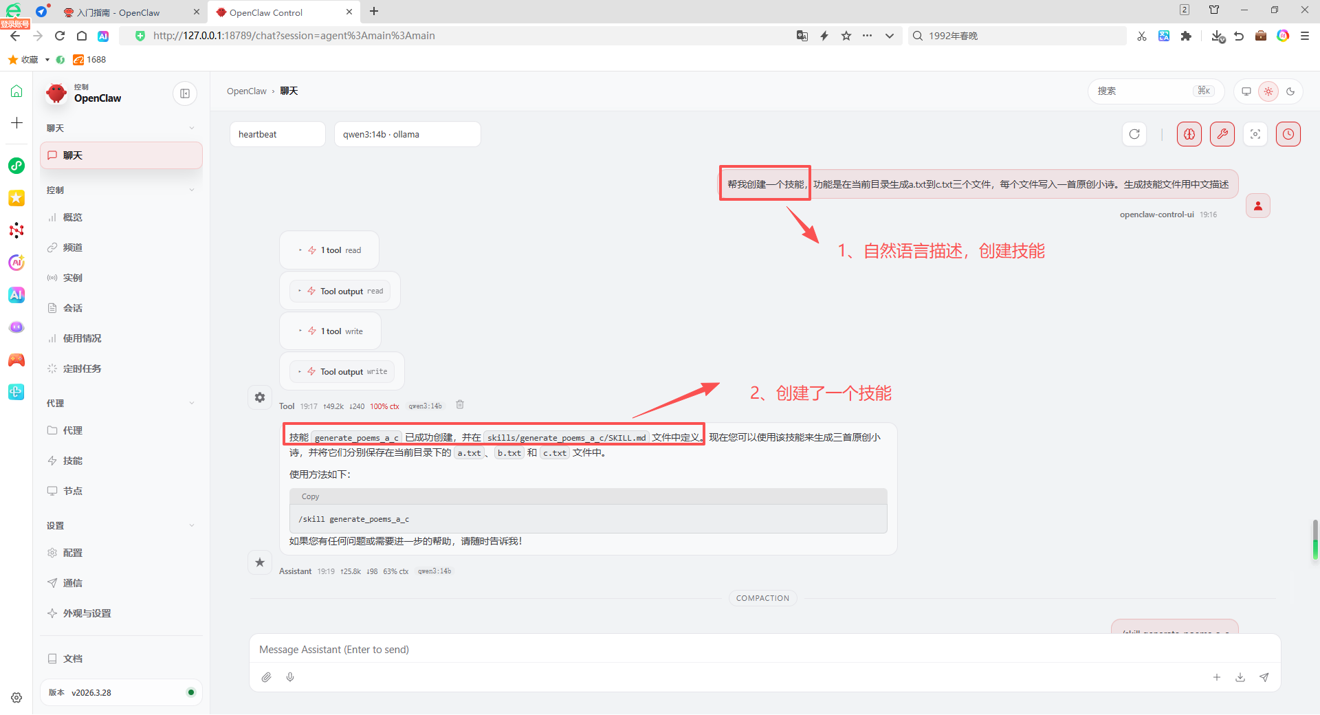Click the OpenClaw breadcrumb link
Screen dimensions: 1320x715
246,91
